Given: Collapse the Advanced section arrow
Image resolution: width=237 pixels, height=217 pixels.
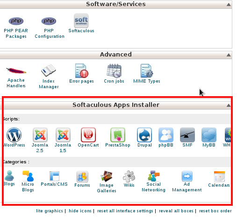Looking at the screenshot, I should click(229, 55).
